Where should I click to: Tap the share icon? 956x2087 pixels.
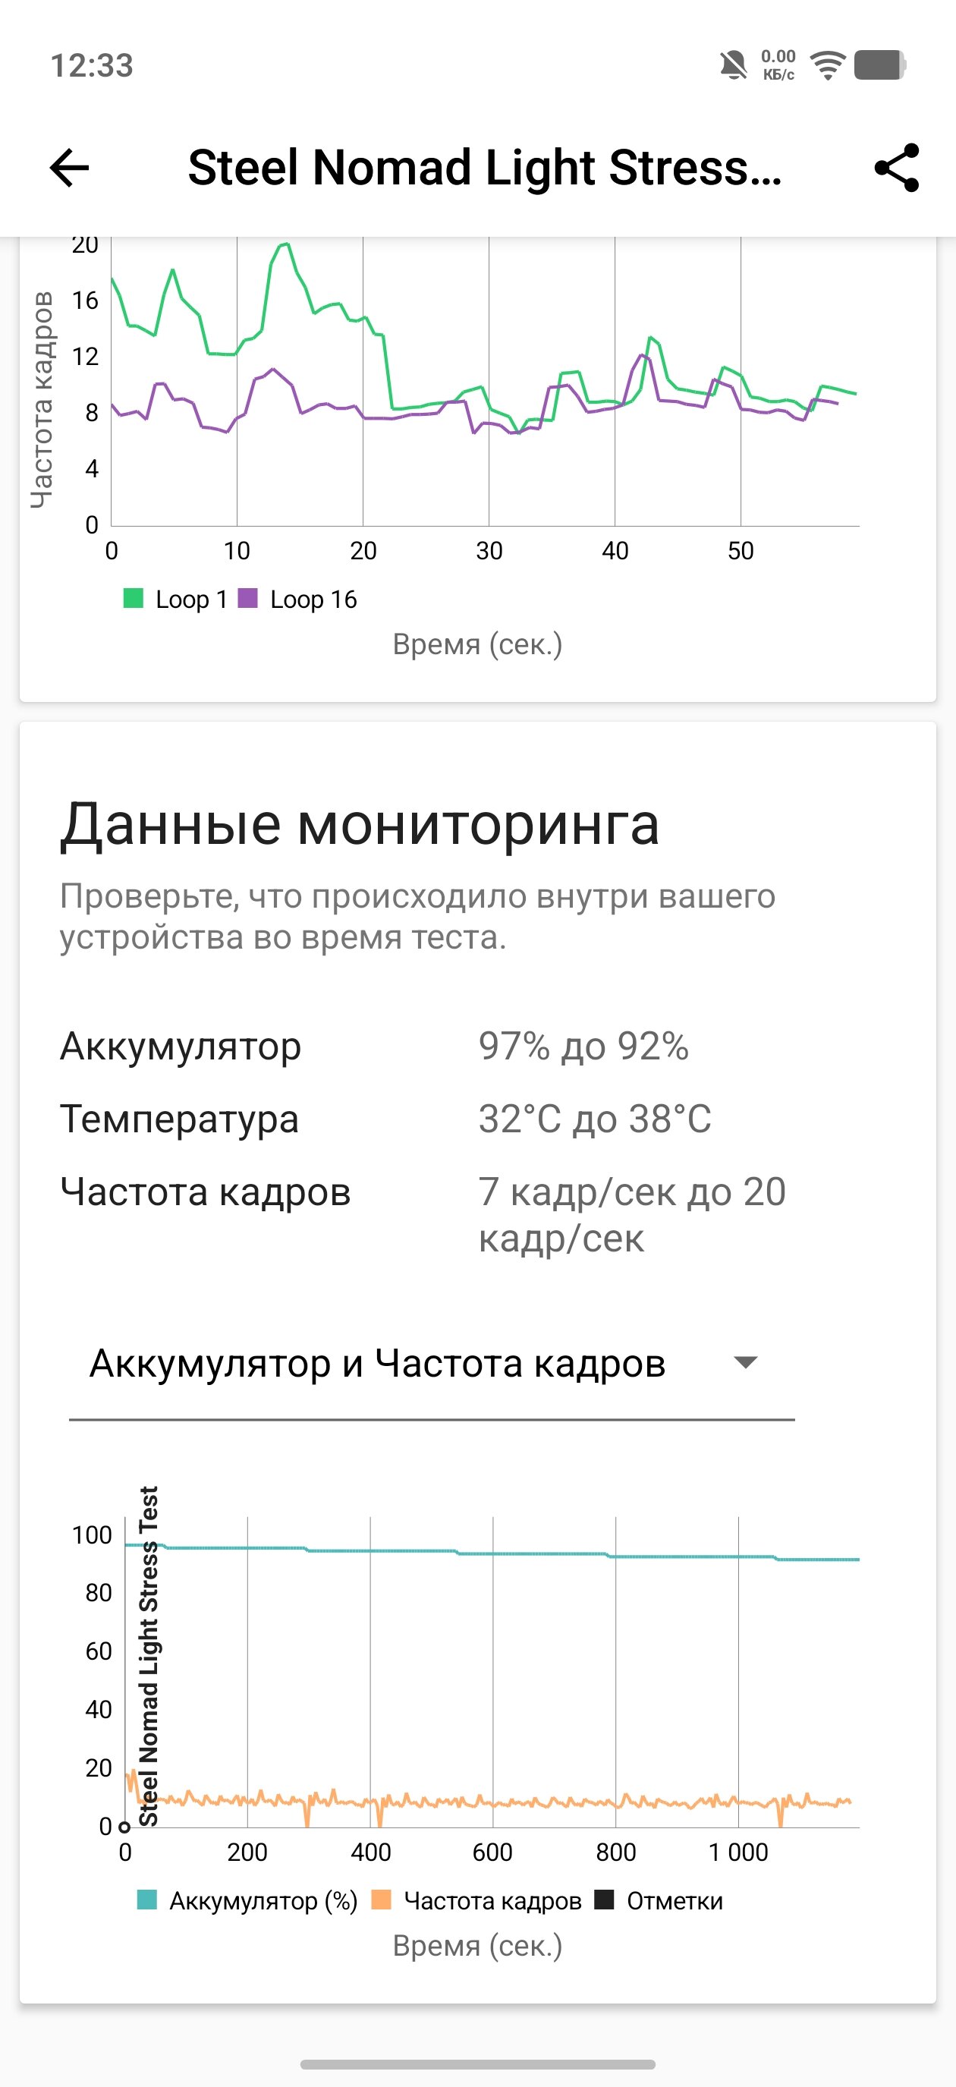(896, 168)
